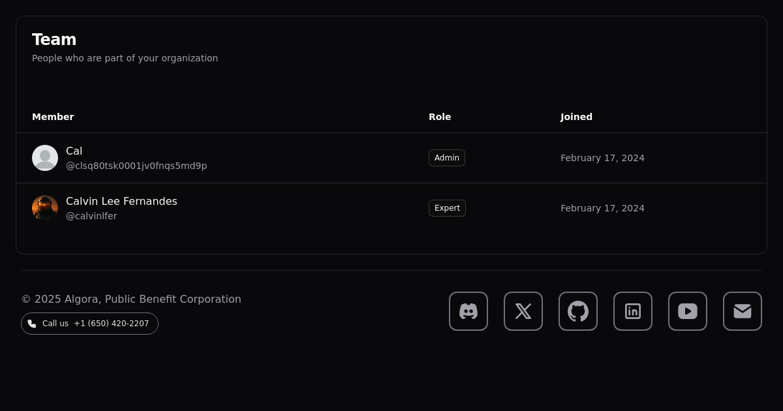The width and height of the screenshot is (783, 411).
Task: Click the joined date in Cal's row
Action: (x=602, y=158)
